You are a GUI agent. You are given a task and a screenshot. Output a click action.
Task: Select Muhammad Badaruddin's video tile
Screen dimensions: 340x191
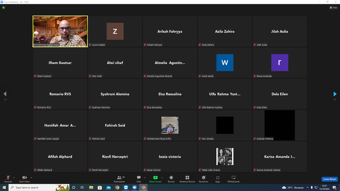[x=60, y=31]
